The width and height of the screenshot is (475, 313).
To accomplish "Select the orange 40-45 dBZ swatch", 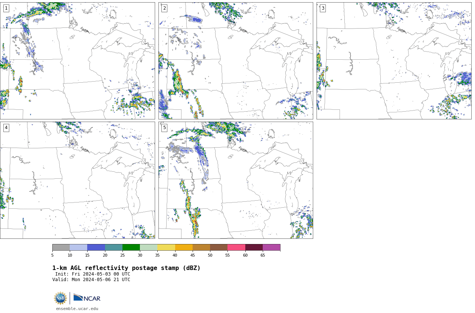I will click(x=184, y=247).
